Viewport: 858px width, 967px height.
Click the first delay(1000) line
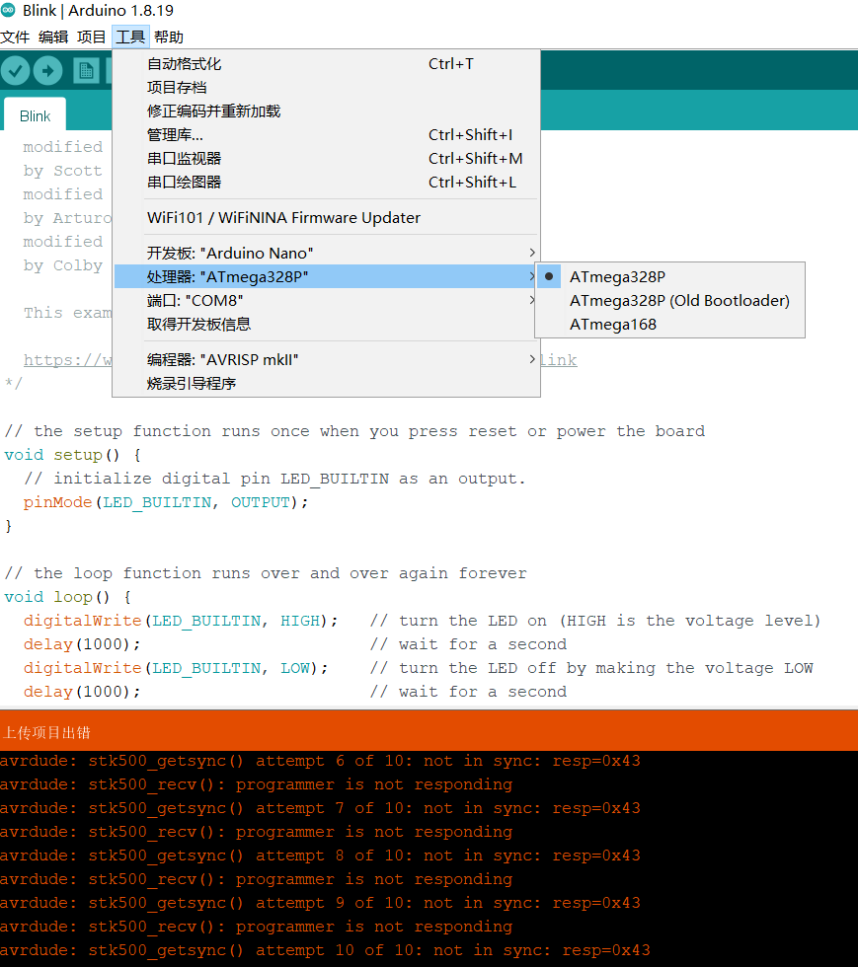click(x=82, y=644)
